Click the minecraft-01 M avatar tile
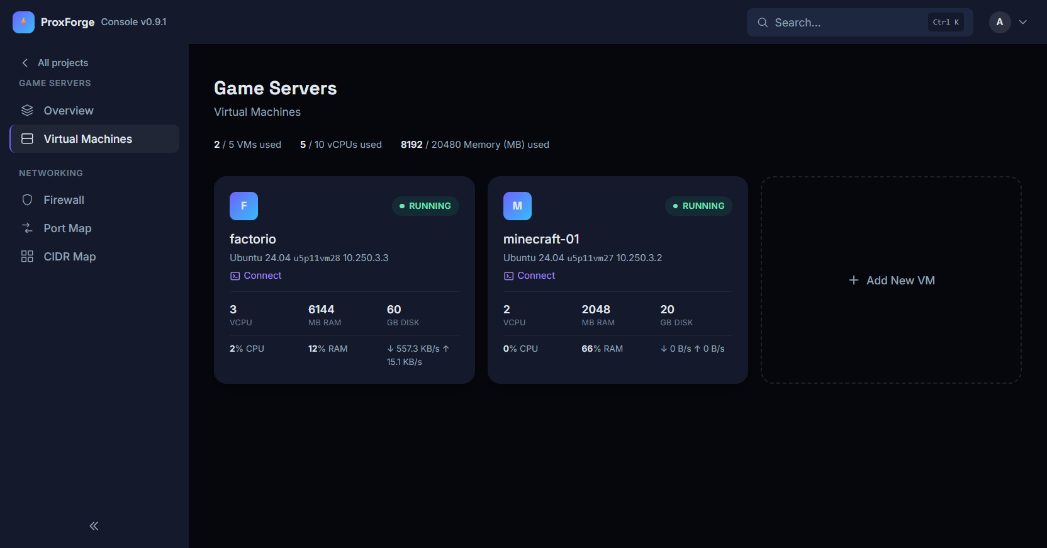1047x548 pixels. click(x=517, y=206)
